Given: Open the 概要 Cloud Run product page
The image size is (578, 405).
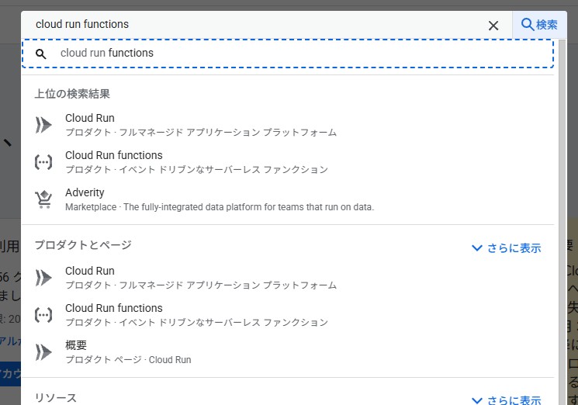Looking at the screenshot, I should 76,345.
